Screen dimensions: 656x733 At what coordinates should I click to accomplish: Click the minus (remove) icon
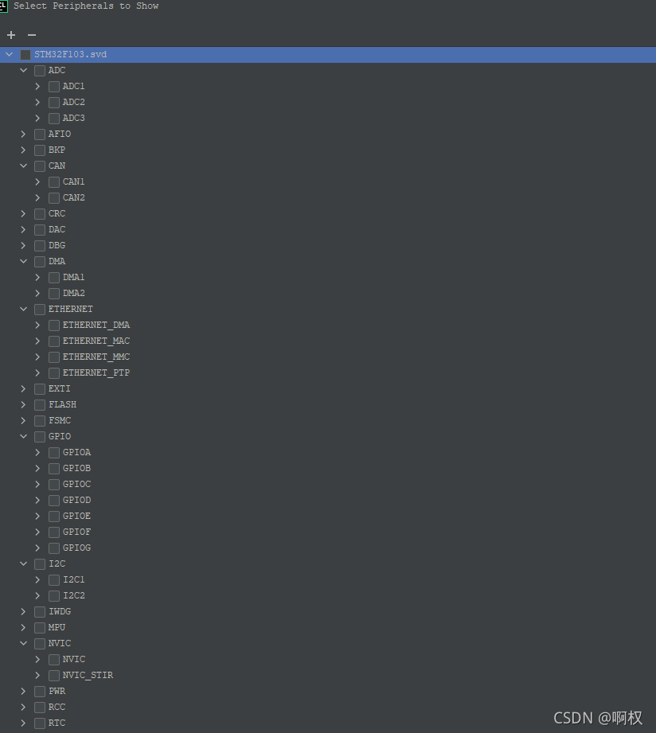tap(32, 35)
